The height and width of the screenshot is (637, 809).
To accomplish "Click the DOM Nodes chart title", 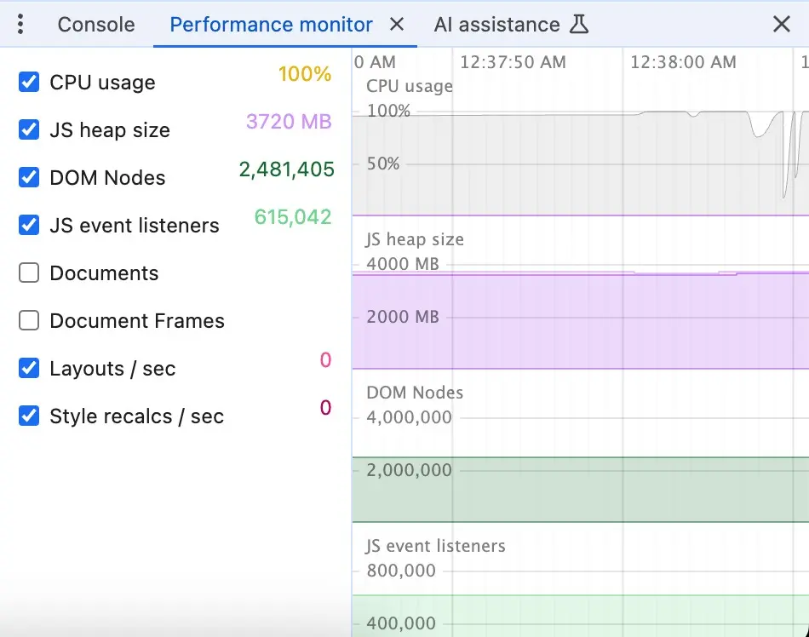I will pyautogui.click(x=415, y=393).
